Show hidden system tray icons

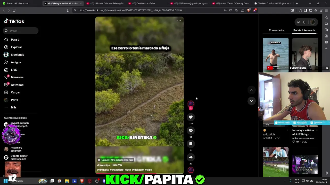(285, 181)
